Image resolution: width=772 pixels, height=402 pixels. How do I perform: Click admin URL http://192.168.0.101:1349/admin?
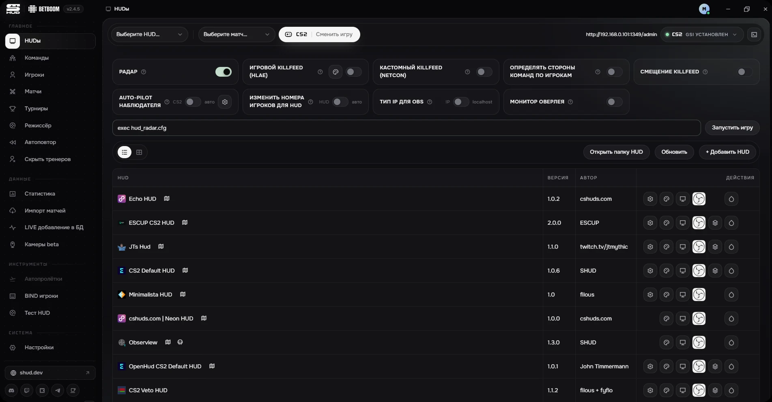pos(621,34)
